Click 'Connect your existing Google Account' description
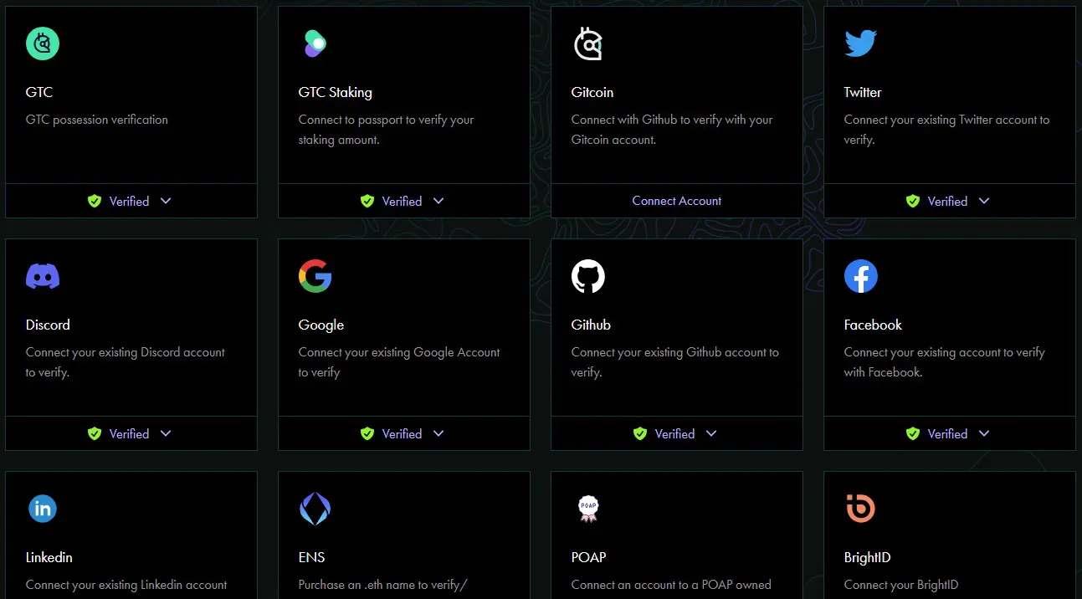The height and width of the screenshot is (599, 1082). (399, 362)
